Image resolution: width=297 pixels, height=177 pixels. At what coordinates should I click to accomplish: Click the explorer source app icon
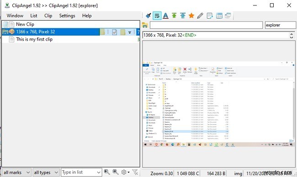coord(145,25)
